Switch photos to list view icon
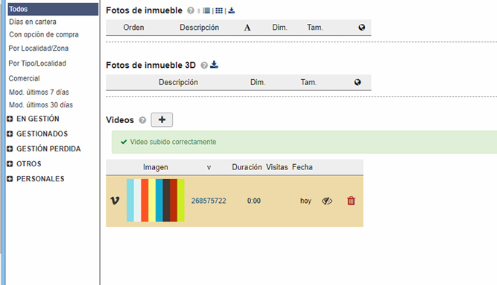This screenshot has width=497, height=285. [x=206, y=10]
